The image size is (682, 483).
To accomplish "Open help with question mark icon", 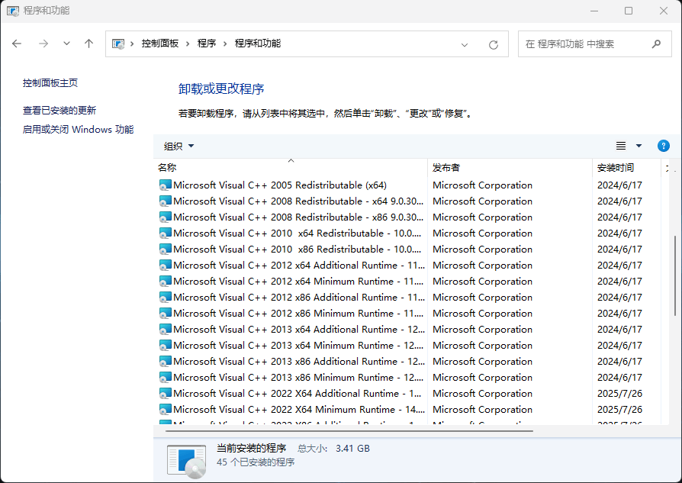I will tap(663, 146).
